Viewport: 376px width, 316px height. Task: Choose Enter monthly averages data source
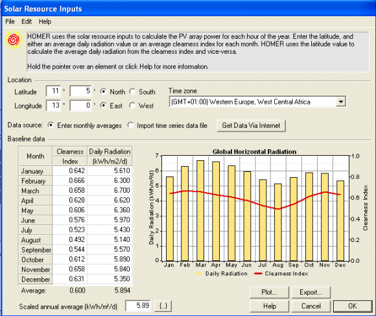(51, 125)
